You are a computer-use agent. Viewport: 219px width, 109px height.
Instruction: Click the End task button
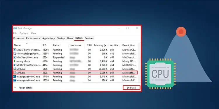tap(131, 87)
